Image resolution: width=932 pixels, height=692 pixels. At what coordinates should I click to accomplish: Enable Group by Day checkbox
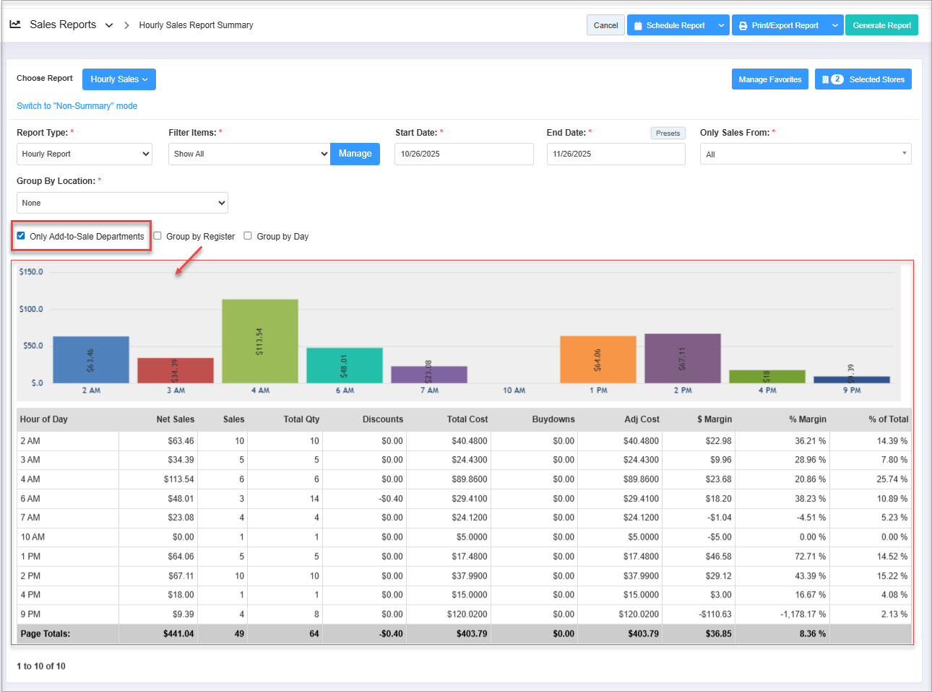tap(248, 236)
